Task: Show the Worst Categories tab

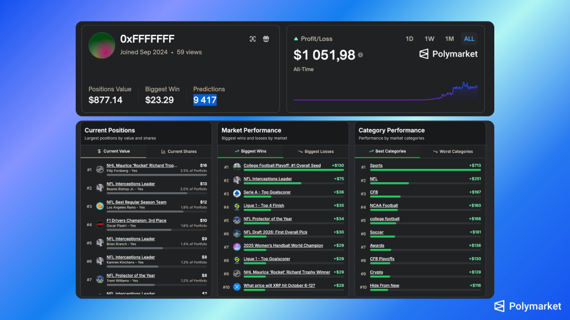Action: (x=453, y=151)
